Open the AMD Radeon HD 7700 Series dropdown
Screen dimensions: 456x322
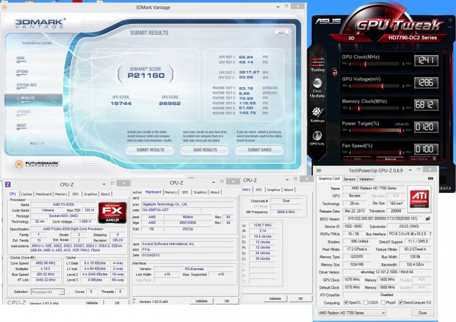tap(352, 313)
